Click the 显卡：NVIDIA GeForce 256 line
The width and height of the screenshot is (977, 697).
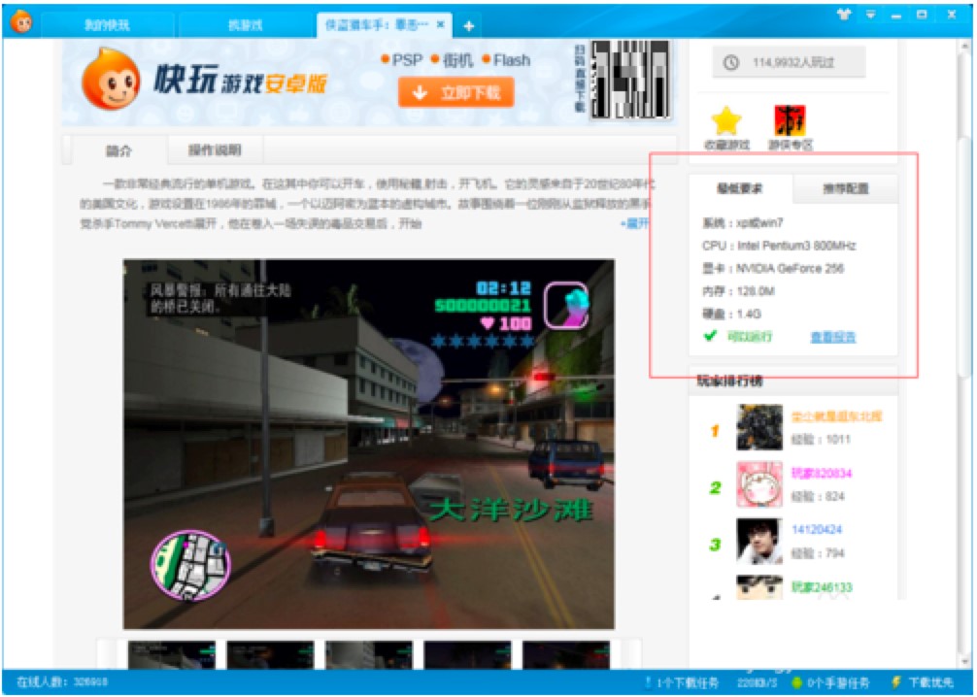pyautogui.click(x=773, y=269)
